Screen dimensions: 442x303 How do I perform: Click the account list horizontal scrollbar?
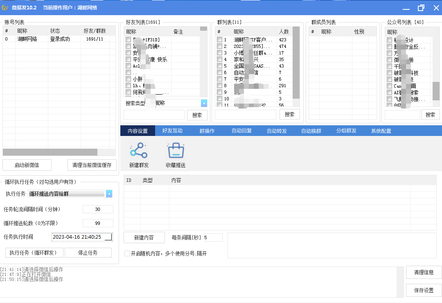click(50, 152)
